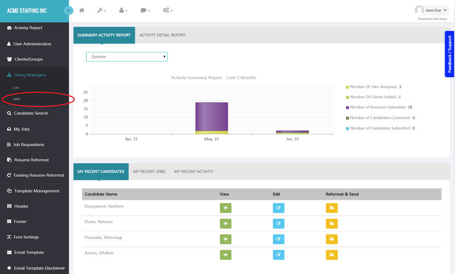
Task: Toggle the sidebar hamburger button
Action: click(x=68, y=11)
